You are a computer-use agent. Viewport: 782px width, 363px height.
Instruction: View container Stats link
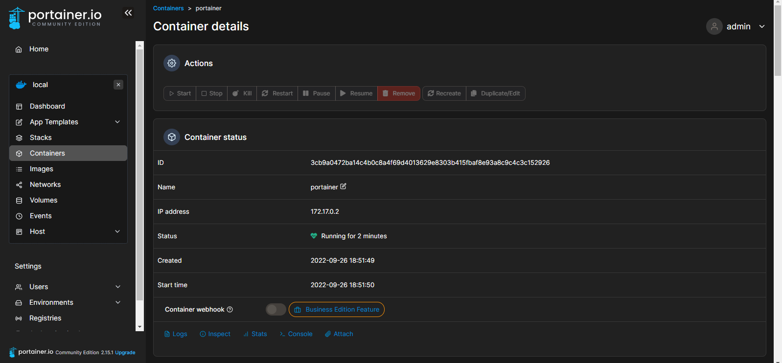click(255, 334)
